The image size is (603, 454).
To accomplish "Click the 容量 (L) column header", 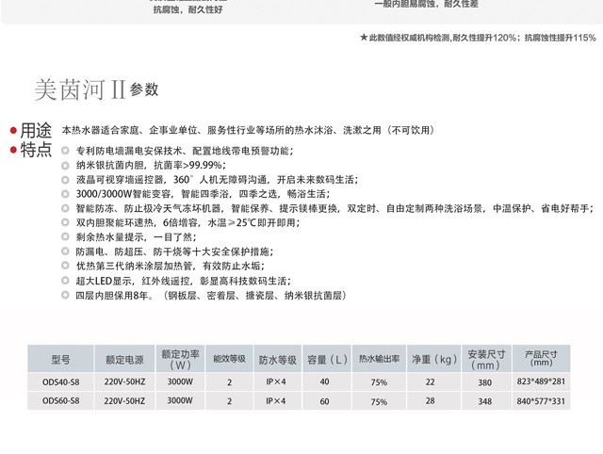I will point(327,359).
